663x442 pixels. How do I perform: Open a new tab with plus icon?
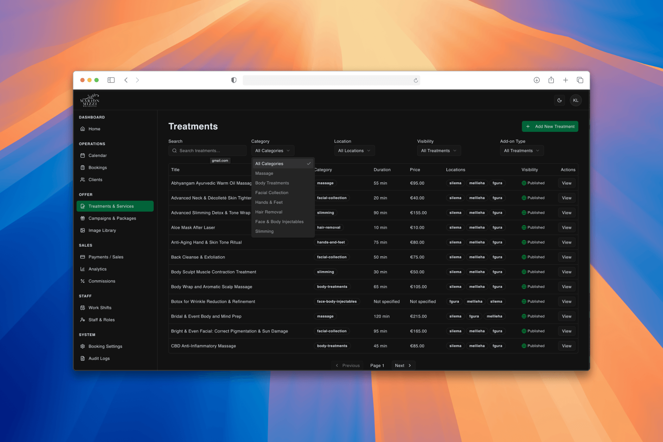pos(566,80)
